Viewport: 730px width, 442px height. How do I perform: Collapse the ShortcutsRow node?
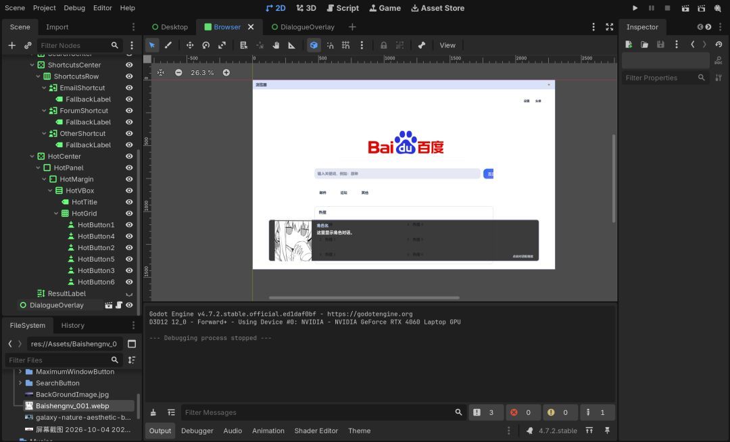[38, 76]
